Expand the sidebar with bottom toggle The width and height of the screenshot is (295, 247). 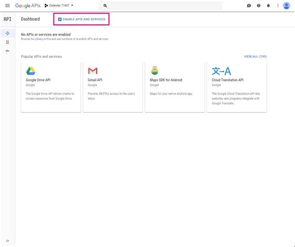pyautogui.click(x=7, y=241)
